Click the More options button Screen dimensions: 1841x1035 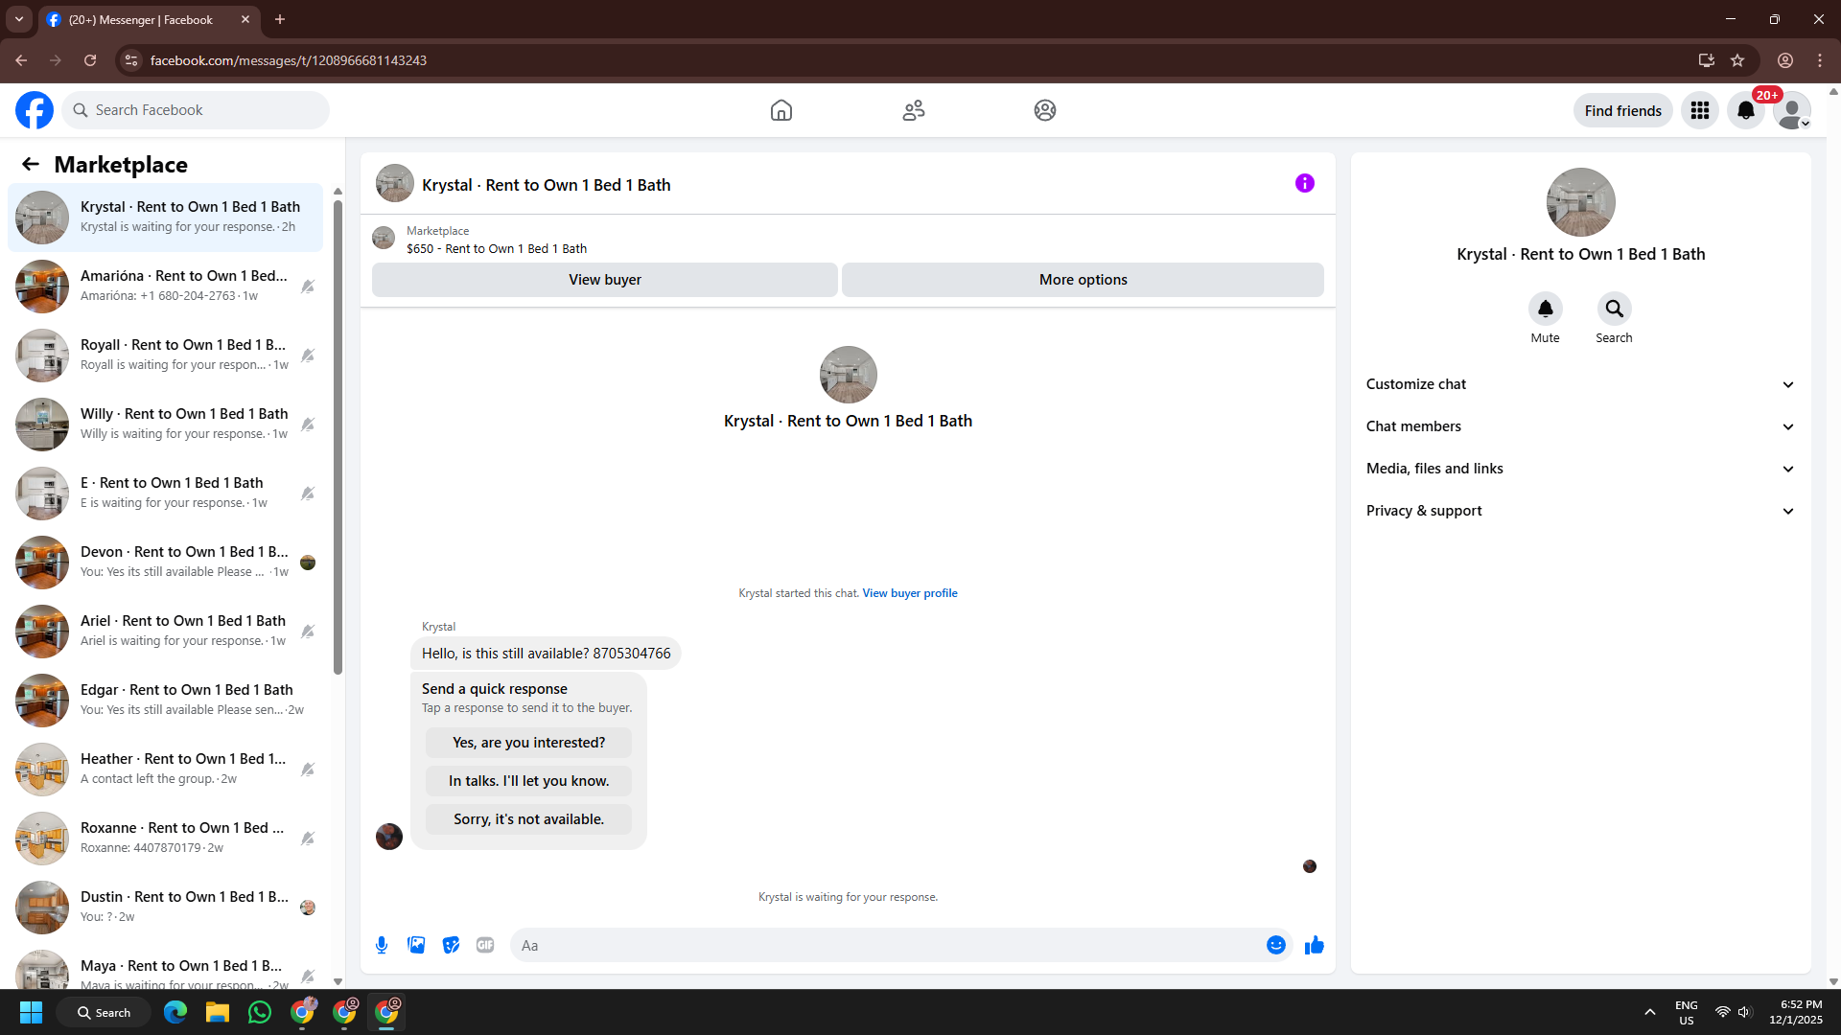pos(1083,280)
